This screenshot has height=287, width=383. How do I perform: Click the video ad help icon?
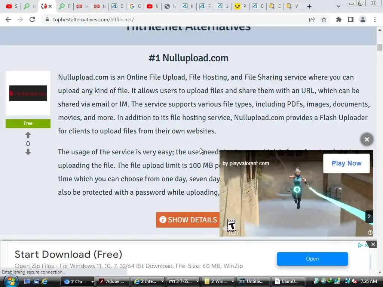click(370, 232)
